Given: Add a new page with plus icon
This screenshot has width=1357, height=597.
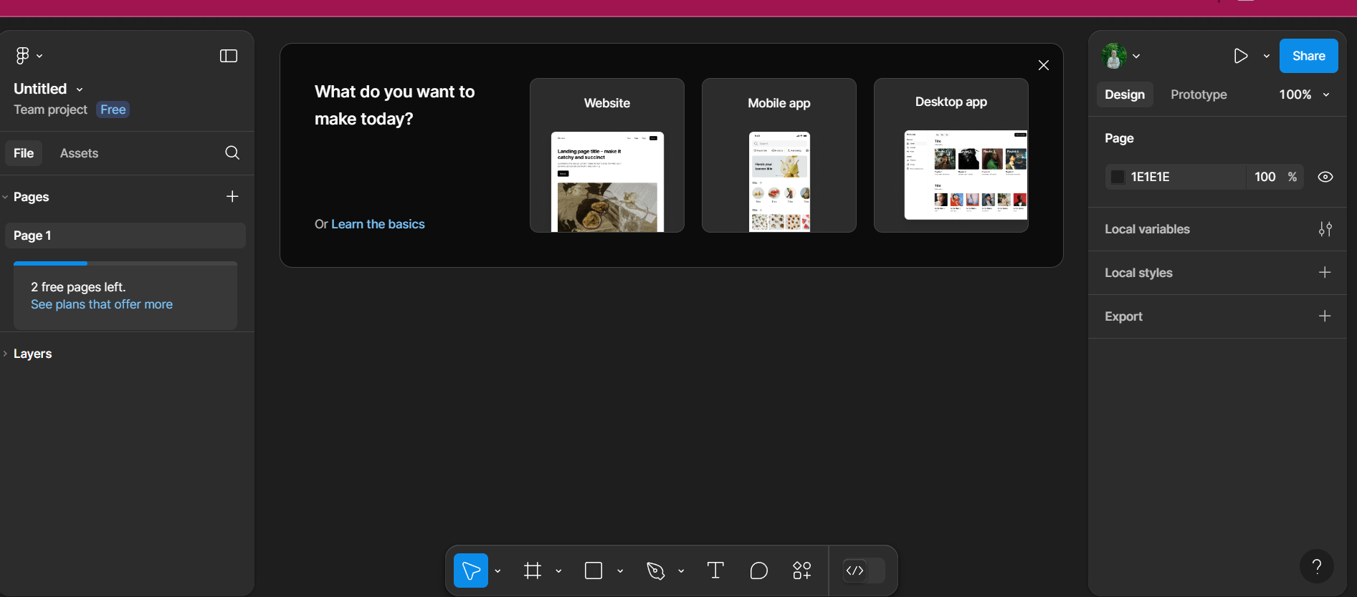Looking at the screenshot, I should pos(232,196).
